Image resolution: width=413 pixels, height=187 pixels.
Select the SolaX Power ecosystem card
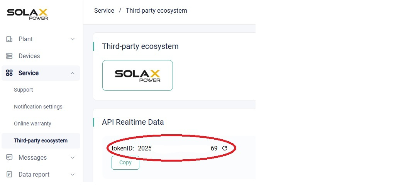137,75
